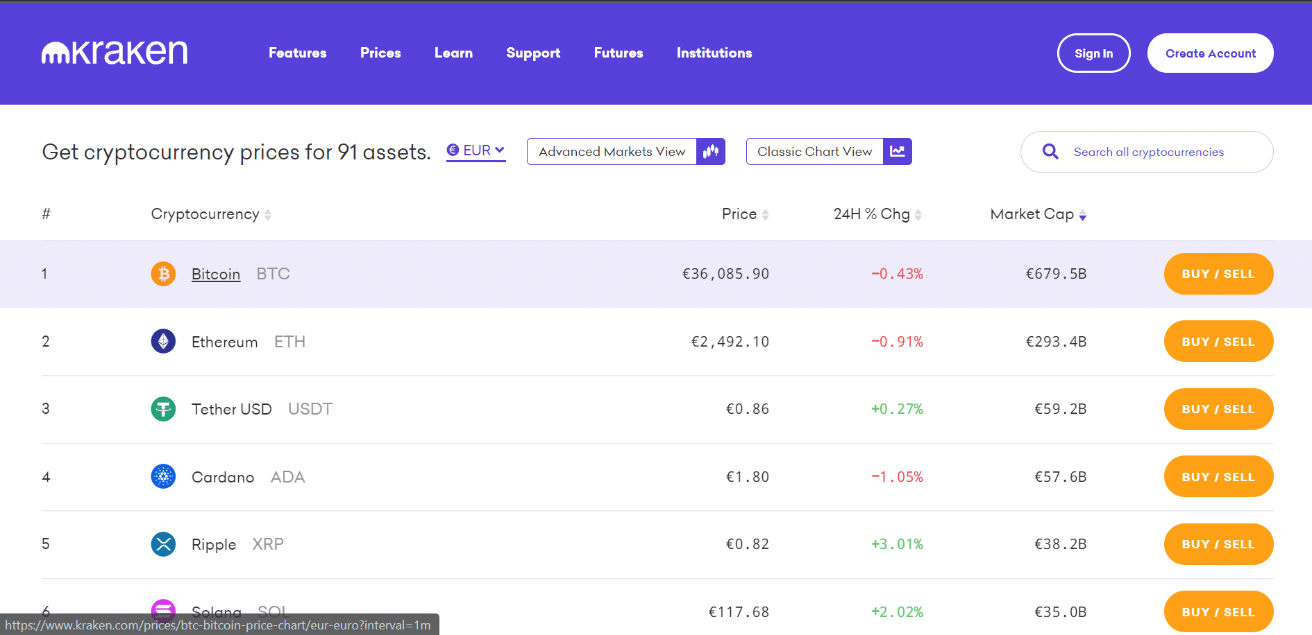The height and width of the screenshot is (635, 1312).
Task: Click the candlestick icon beside Advanced Markets View
Action: tap(711, 152)
